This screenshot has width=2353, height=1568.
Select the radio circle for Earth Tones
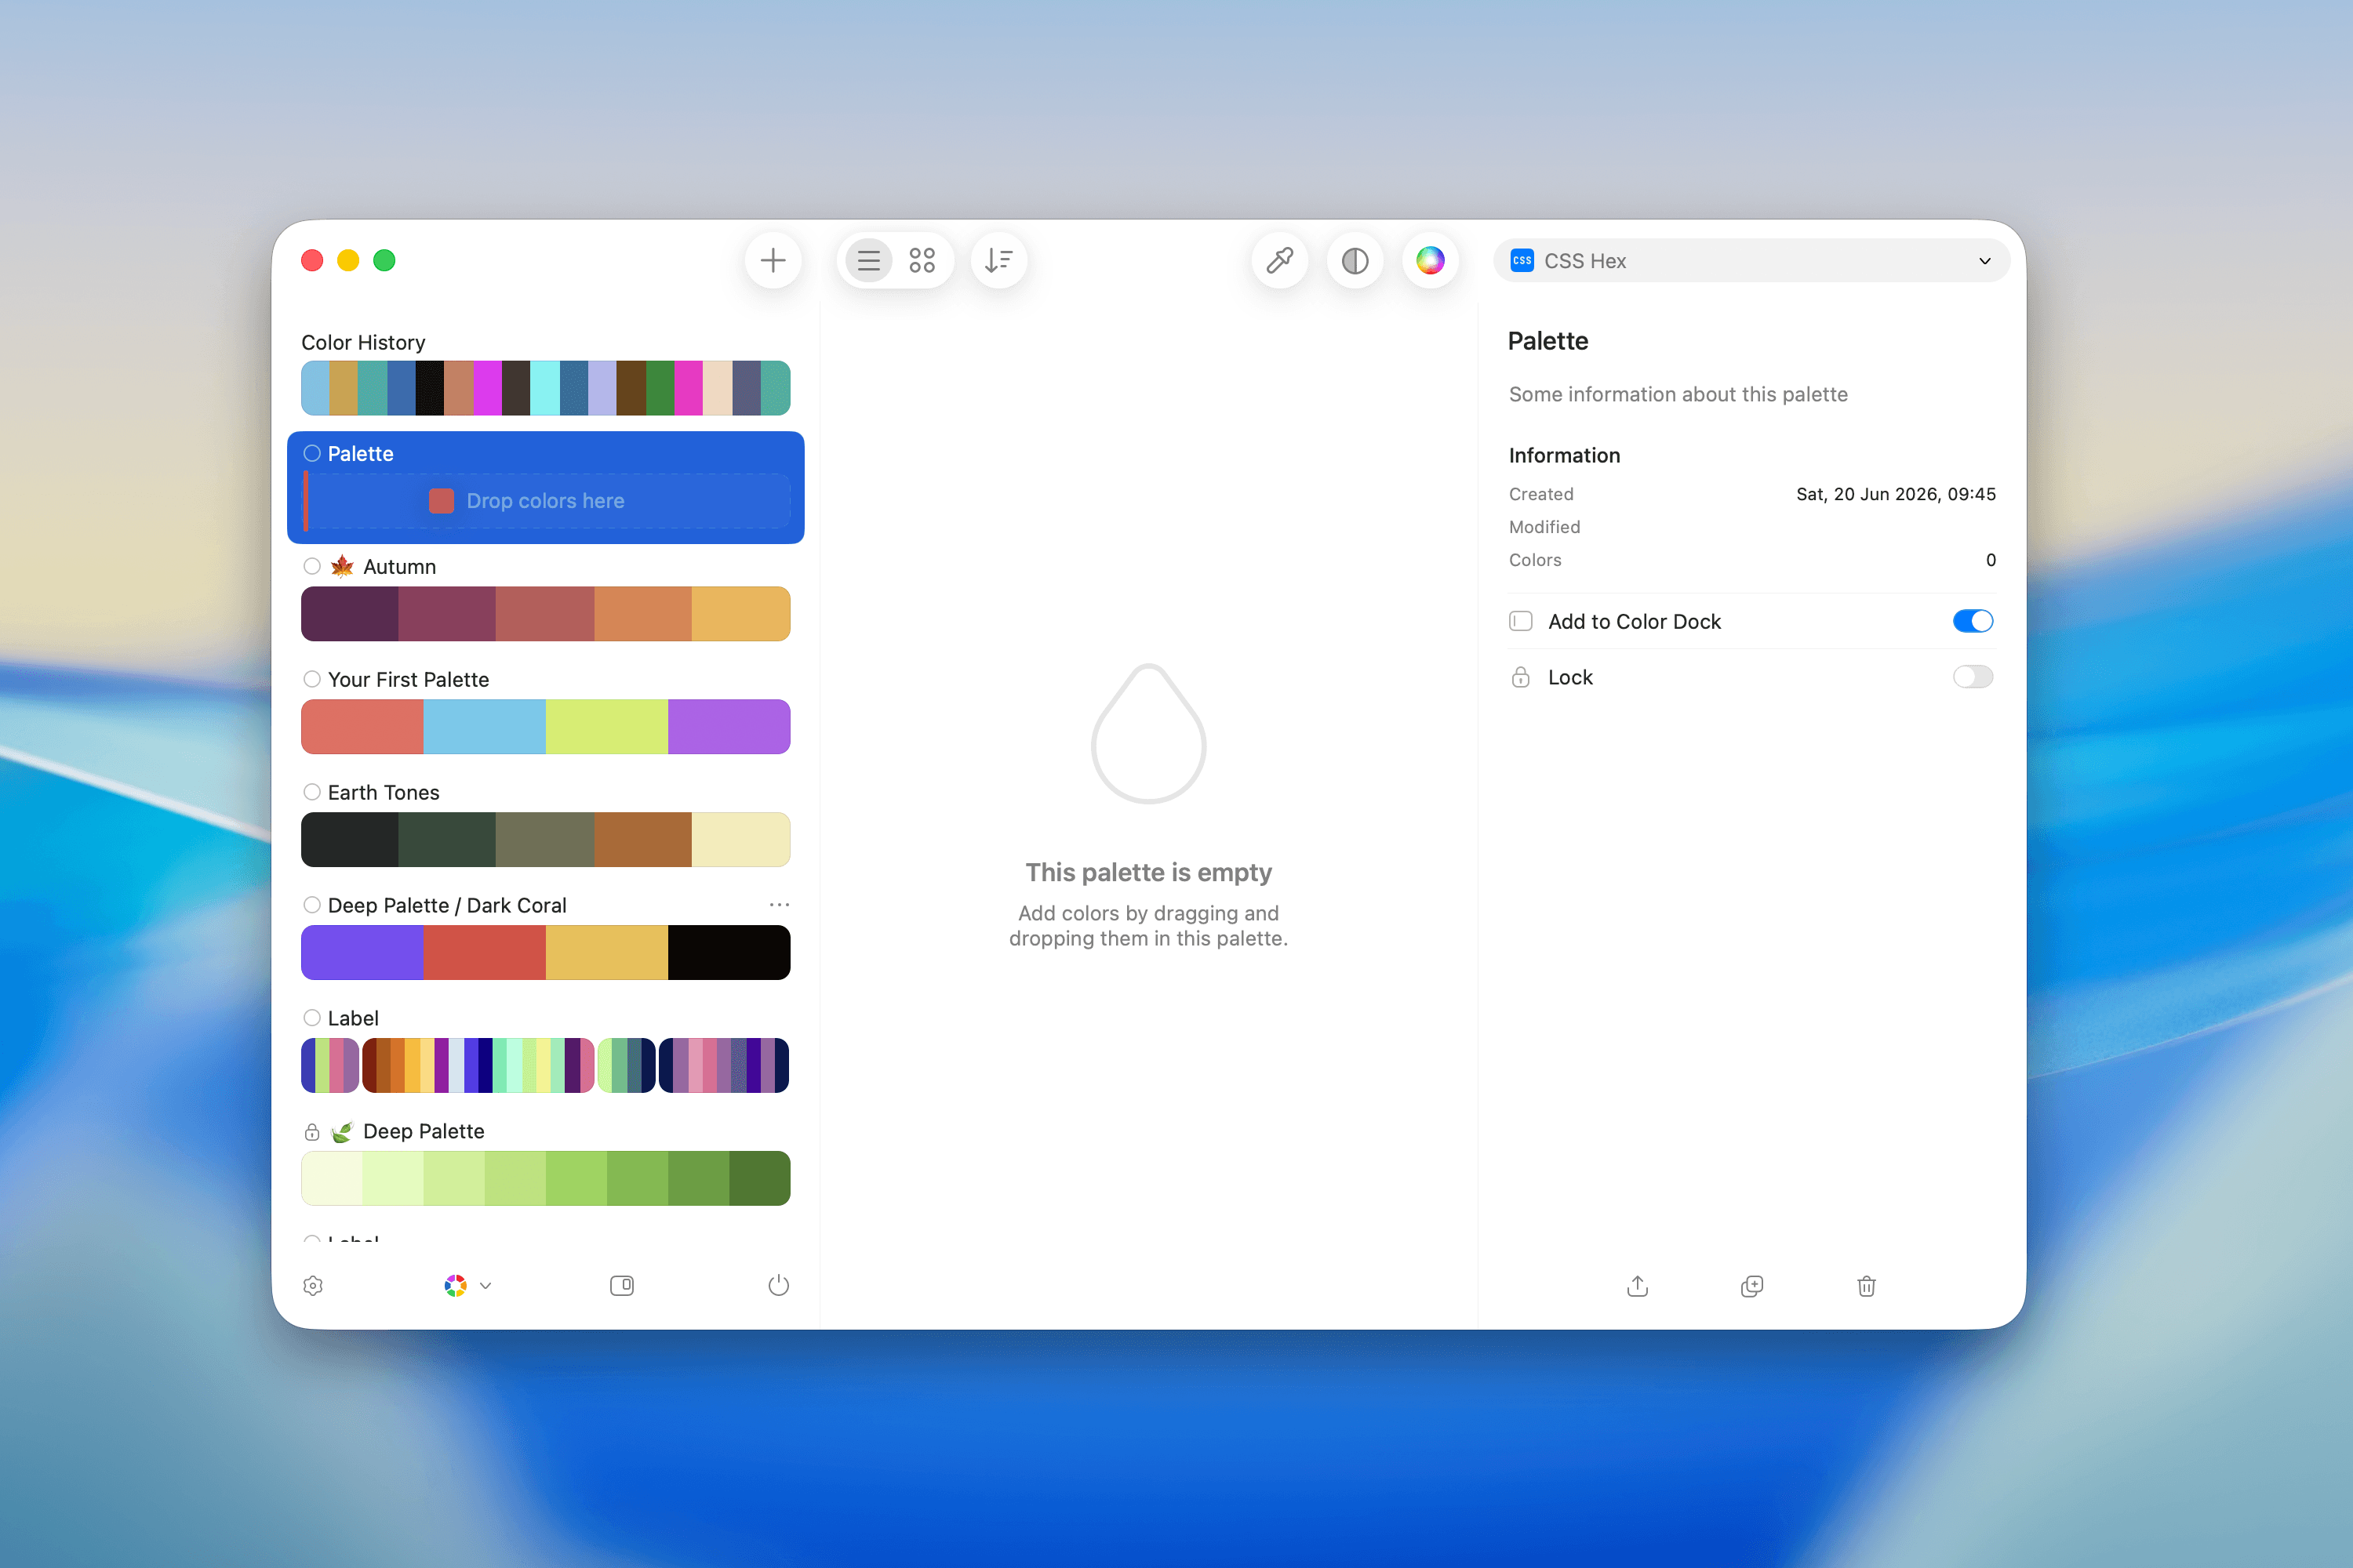point(312,792)
